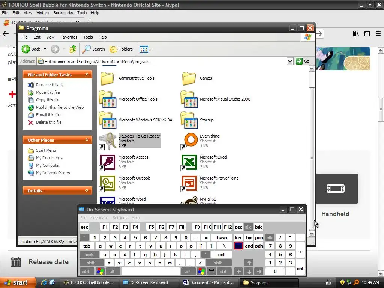Screen dimensions: 384x288
Task: Click the application menu key on keyboard
Action: (x=211, y=271)
